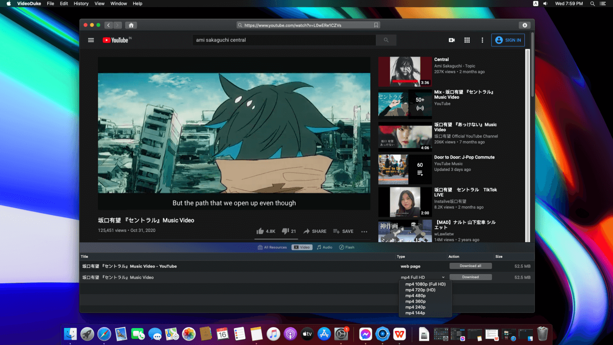
Task: Choose mp4 1080p (Full HD) option
Action: [x=426, y=284]
